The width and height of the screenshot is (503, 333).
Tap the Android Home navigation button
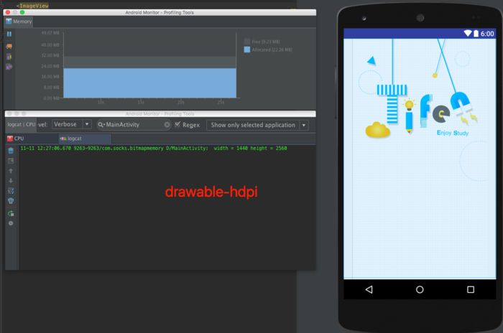tap(420, 289)
